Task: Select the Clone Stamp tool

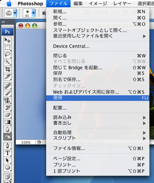Action: [x=8, y=100]
